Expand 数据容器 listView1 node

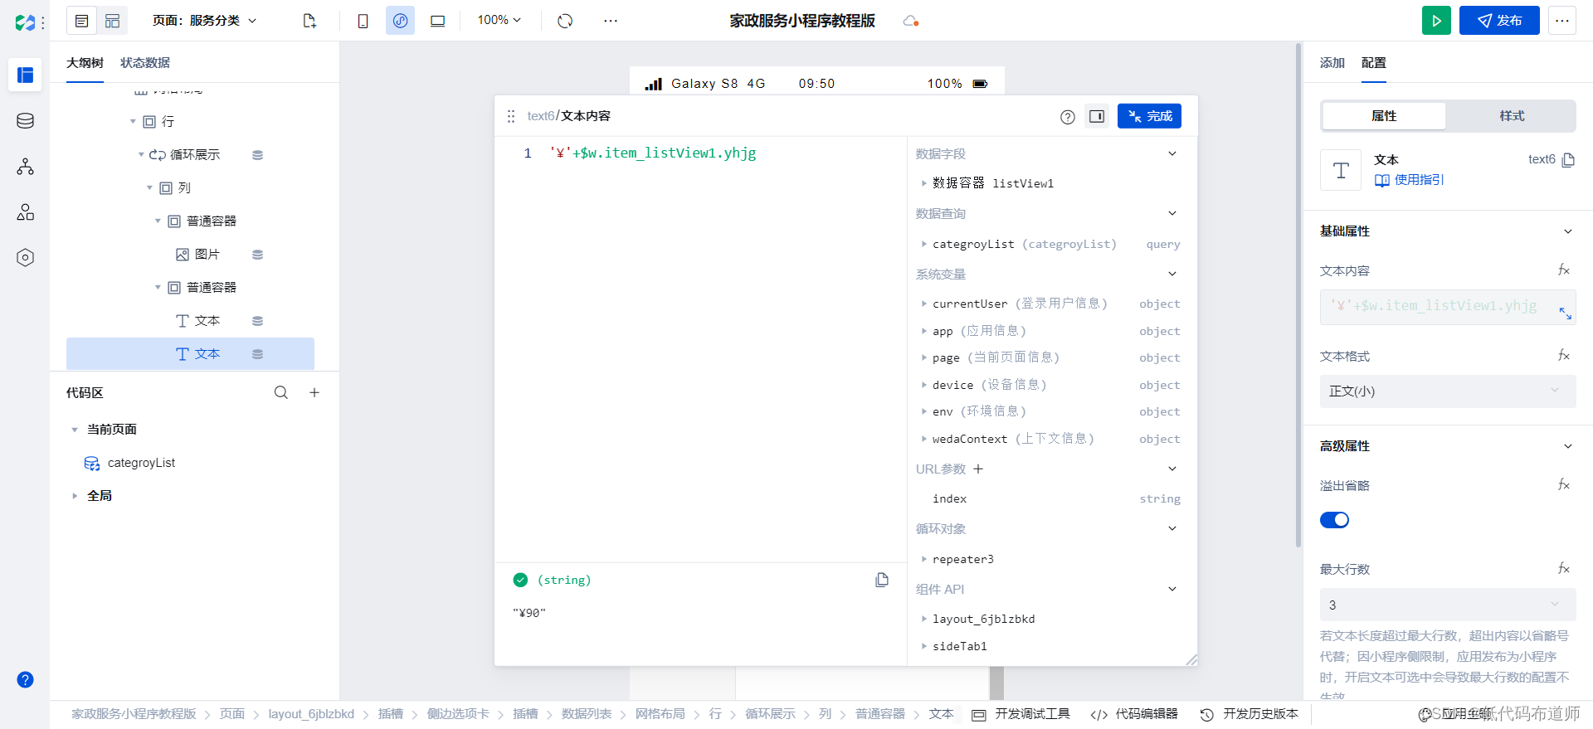[x=923, y=183]
